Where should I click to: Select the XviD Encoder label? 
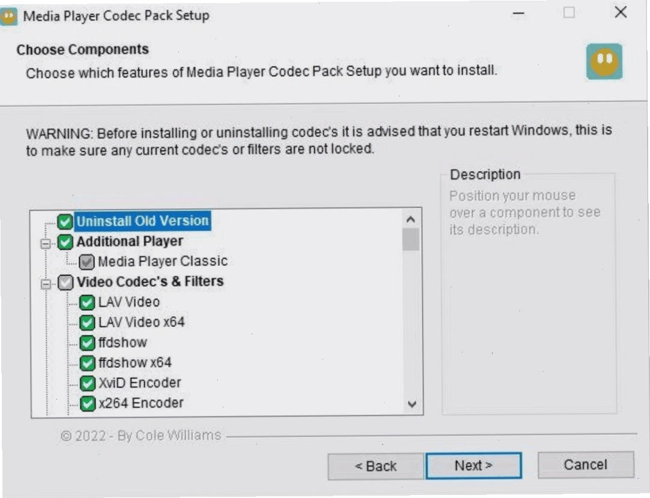tap(140, 383)
